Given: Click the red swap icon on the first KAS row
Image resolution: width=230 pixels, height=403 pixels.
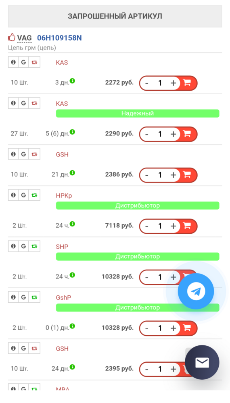Looking at the screenshot, I should [34, 62].
